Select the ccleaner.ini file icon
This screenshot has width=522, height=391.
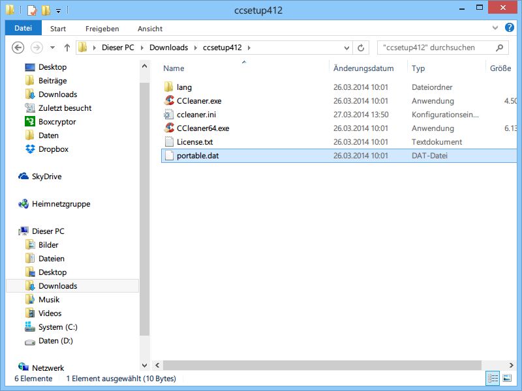pyautogui.click(x=169, y=115)
